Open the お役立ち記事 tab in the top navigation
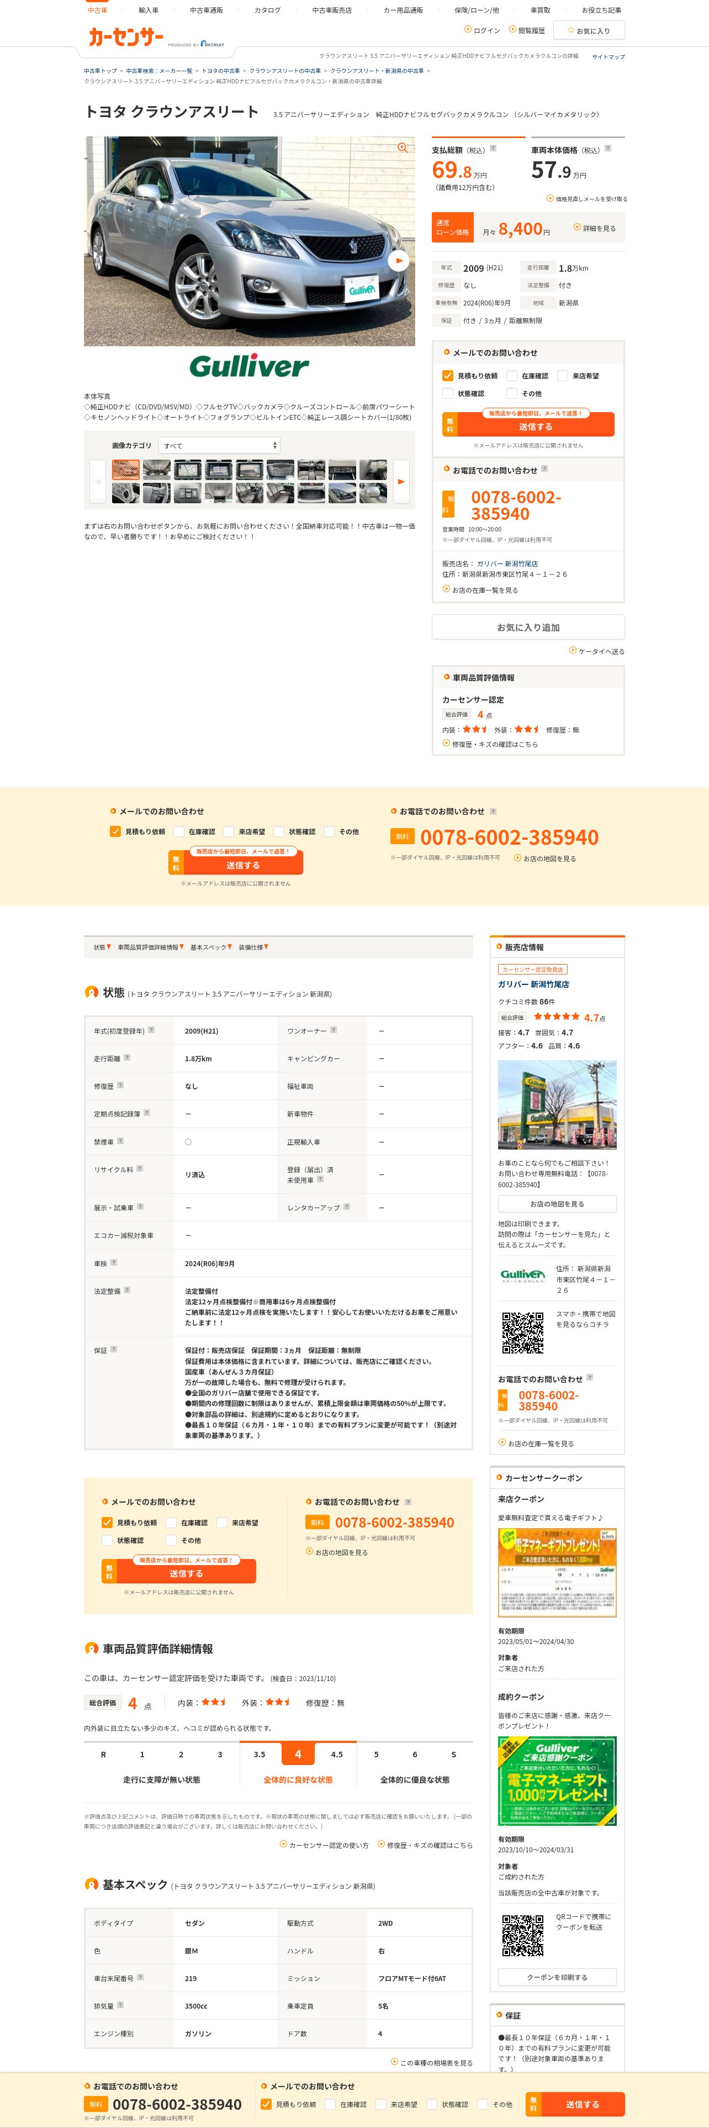The width and height of the screenshot is (709, 2128). (602, 10)
